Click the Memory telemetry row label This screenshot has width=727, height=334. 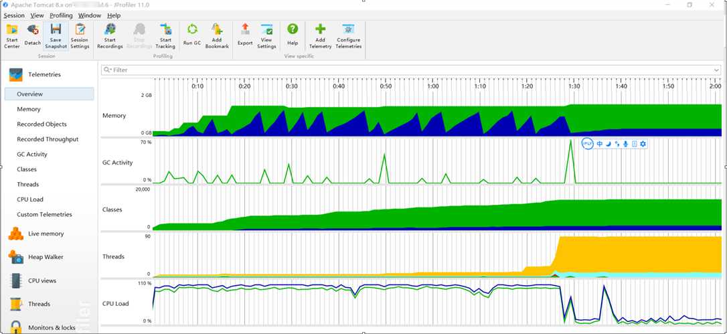click(x=114, y=116)
